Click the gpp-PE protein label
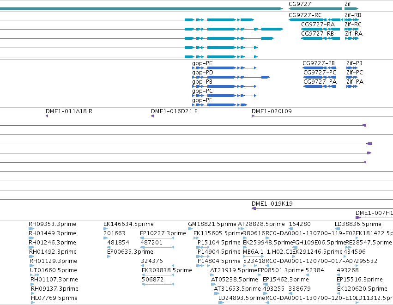 tap(202, 63)
